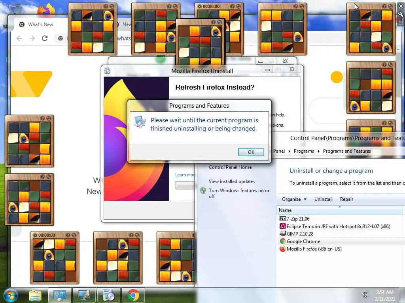Viewport: 405px width, 303px height.
Task: Click the network icon in the system tray
Action: (x=365, y=295)
